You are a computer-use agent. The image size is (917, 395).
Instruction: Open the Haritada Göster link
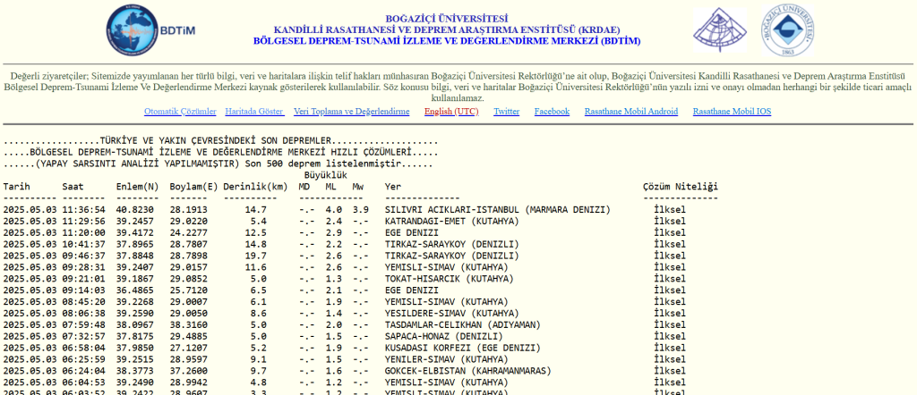click(x=254, y=112)
